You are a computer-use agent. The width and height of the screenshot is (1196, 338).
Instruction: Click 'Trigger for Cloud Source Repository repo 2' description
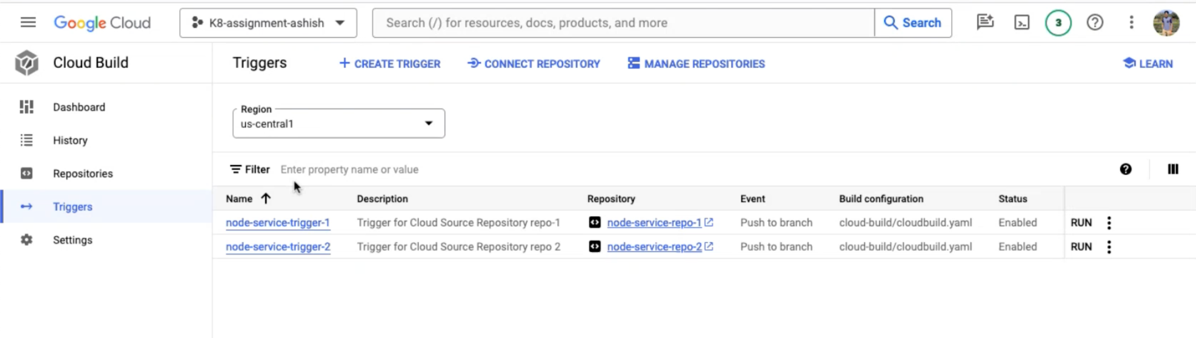point(458,247)
